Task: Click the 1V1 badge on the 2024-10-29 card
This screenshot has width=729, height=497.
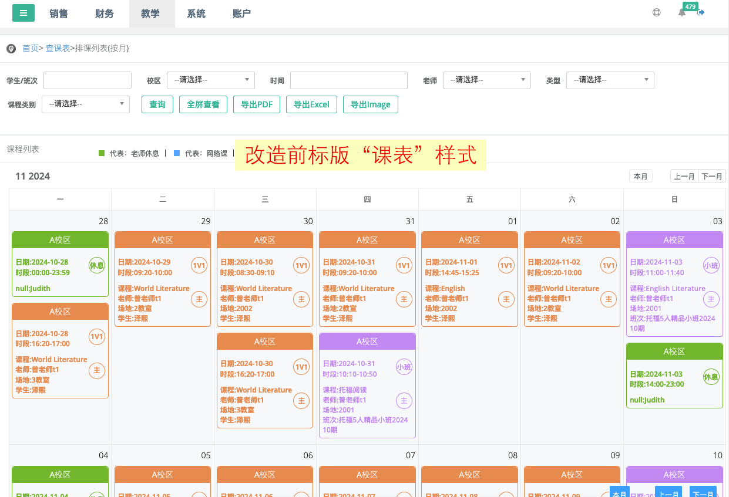Action: pyautogui.click(x=199, y=265)
